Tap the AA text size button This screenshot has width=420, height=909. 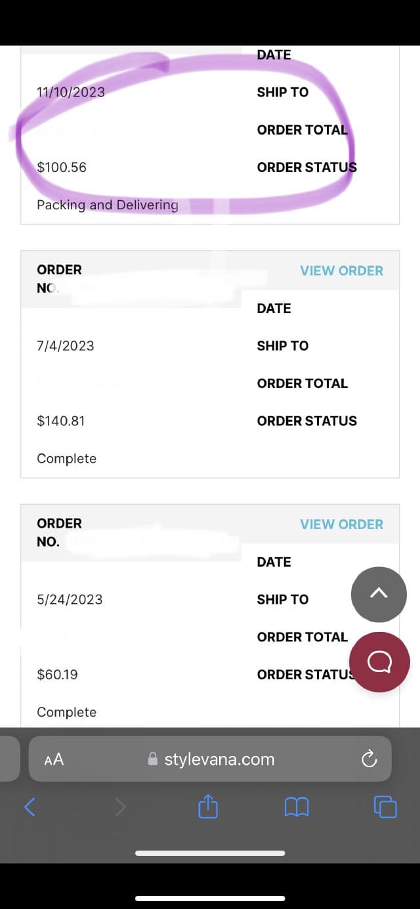pyautogui.click(x=54, y=759)
